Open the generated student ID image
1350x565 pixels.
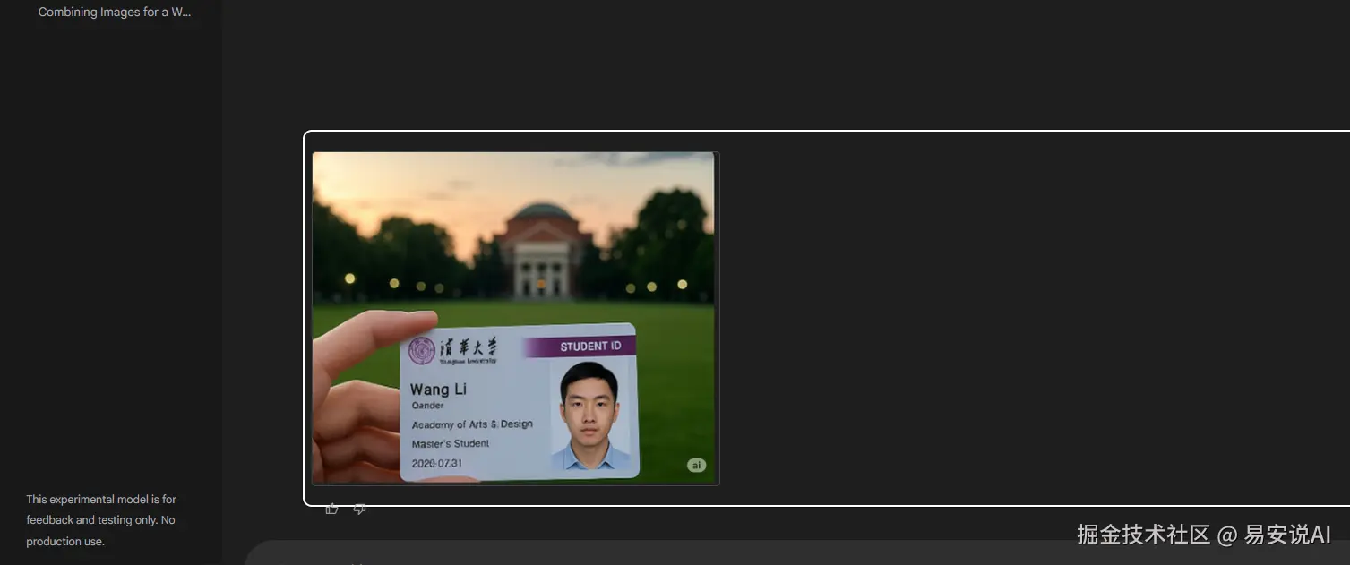tap(515, 319)
